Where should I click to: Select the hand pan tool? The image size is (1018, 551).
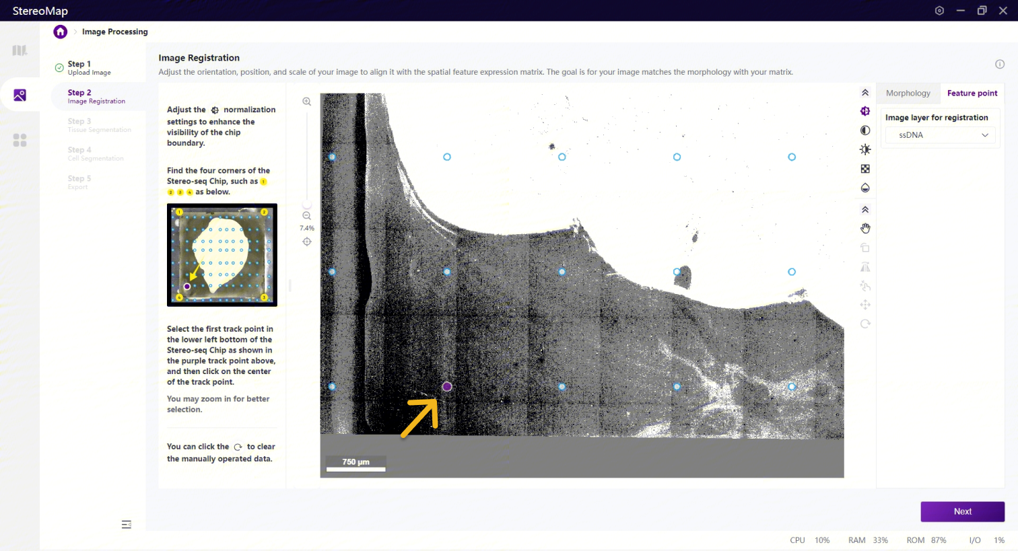point(865,229)
